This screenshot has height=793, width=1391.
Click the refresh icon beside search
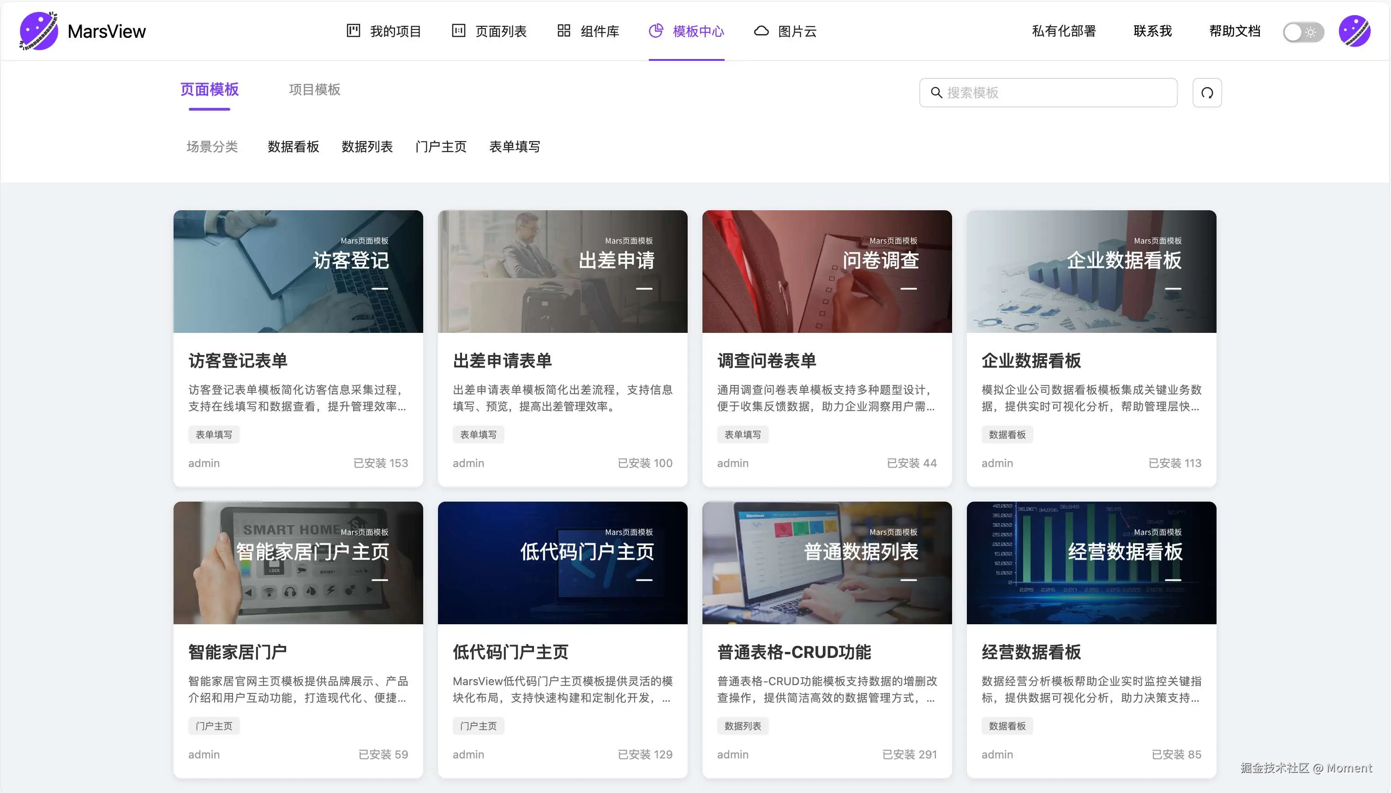1207,93
